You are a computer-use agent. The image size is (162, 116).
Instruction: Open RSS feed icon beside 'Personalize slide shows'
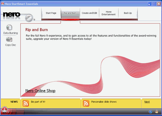[86, 103]
